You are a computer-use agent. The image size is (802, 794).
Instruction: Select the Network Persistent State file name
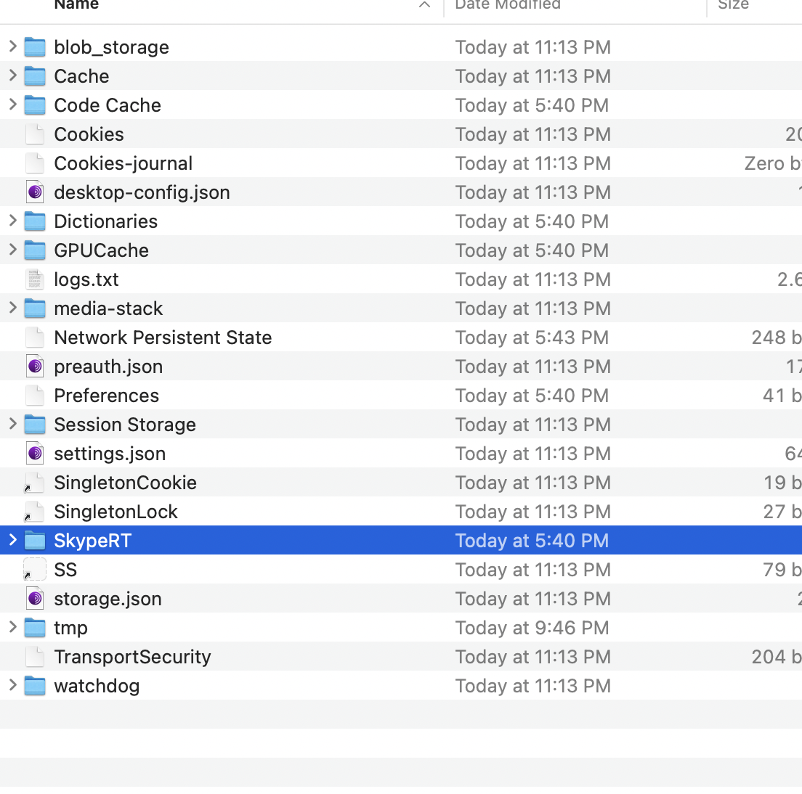pos(163,337)
